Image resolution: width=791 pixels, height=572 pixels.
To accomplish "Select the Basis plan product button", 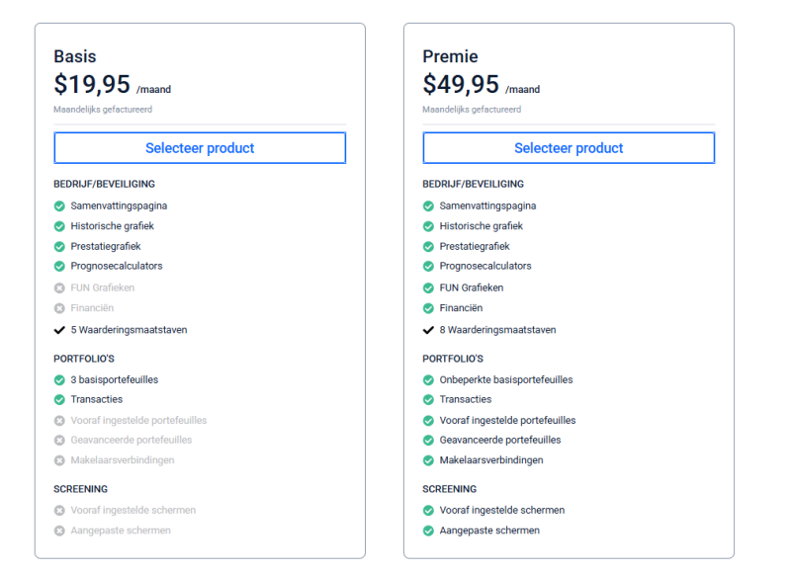I will pyautogui.click(x=200, y=147).
